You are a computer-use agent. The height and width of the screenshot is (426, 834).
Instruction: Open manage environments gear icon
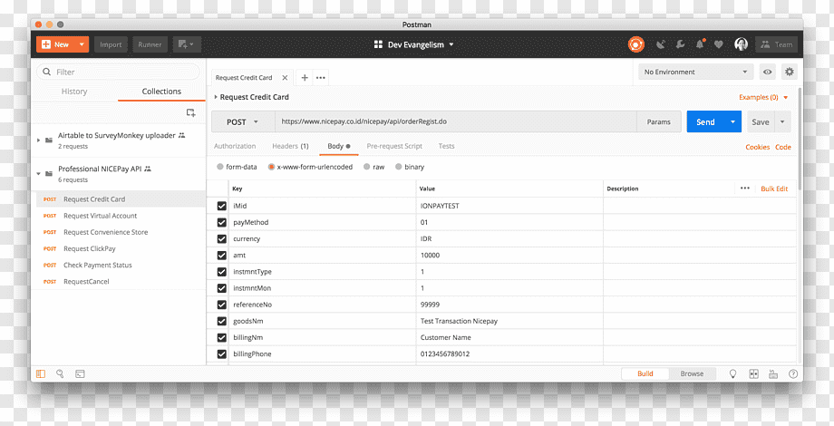coord(790,72)
